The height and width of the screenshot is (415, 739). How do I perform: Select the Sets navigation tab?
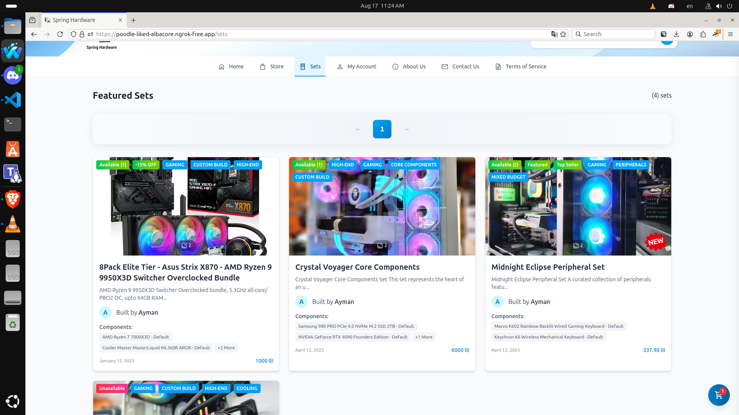click(x=310, y=66)
